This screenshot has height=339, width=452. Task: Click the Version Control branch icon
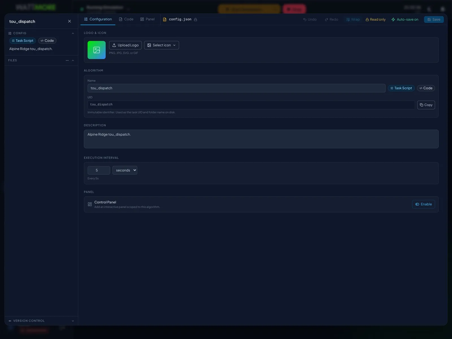tap(10, 321)
